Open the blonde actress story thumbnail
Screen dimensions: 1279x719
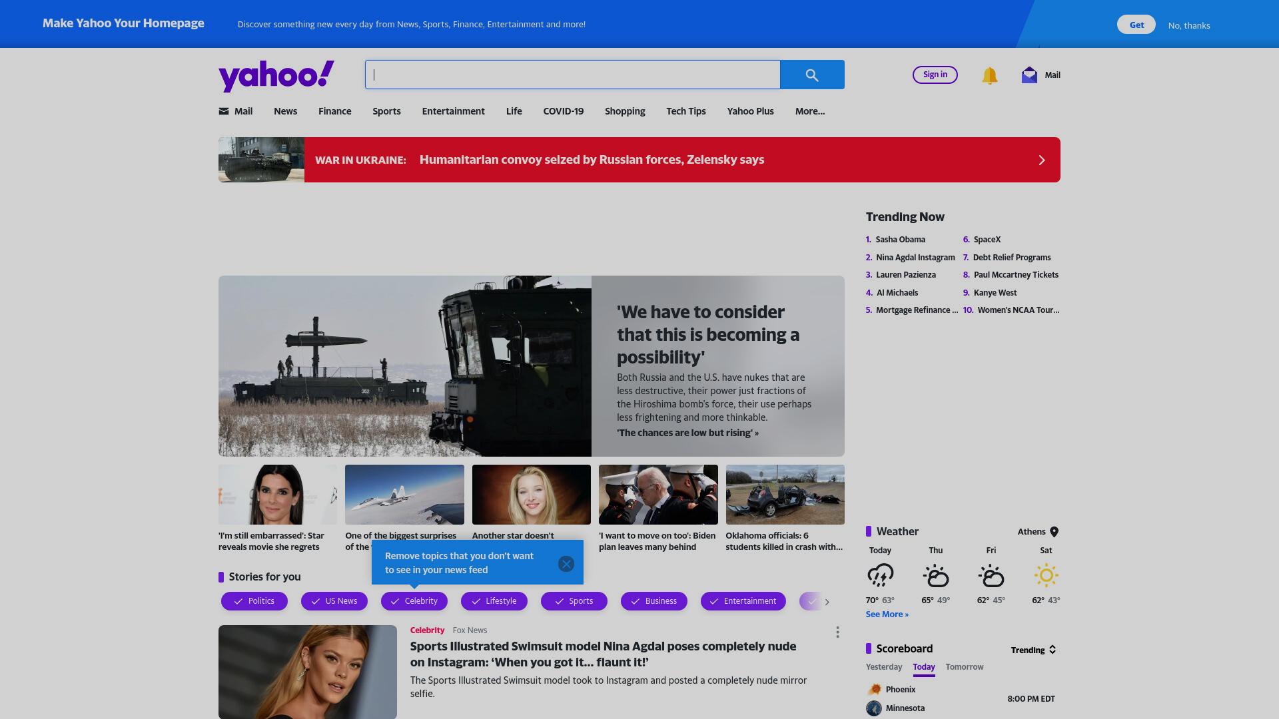tap(531, 495)
